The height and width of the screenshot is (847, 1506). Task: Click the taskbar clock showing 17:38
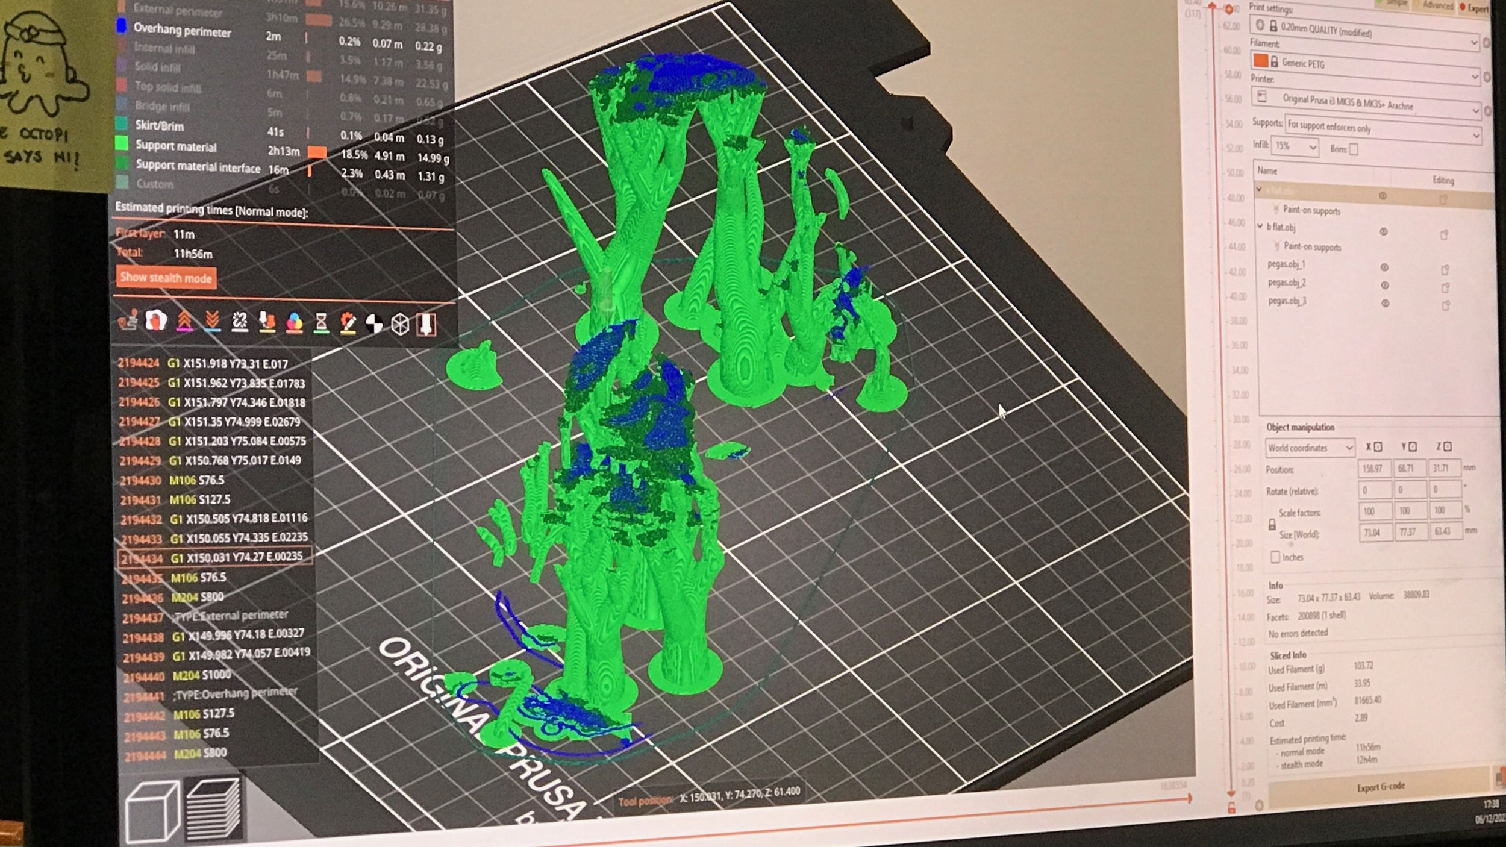tap(1490, 805)
